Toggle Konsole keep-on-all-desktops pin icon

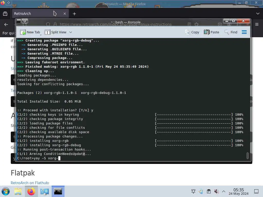tap(25, 21)
